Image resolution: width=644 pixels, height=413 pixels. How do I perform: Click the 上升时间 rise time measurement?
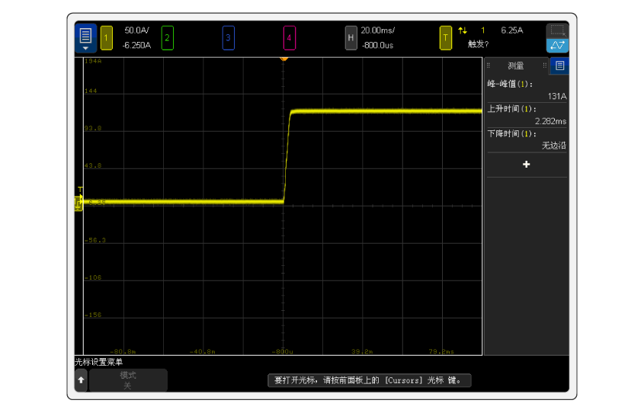[526, 115]
